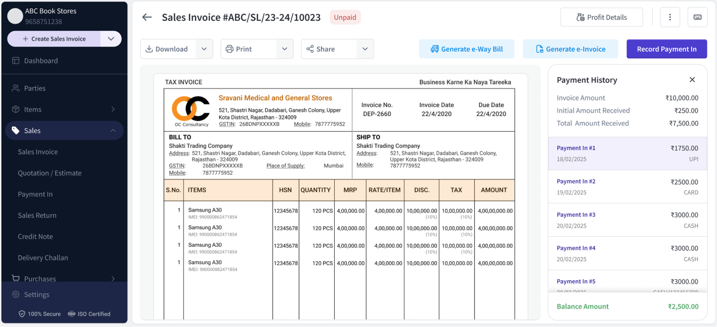Click the keyboard shortcuts icon
Screen dimensions: 717x327
coord(697,17)
